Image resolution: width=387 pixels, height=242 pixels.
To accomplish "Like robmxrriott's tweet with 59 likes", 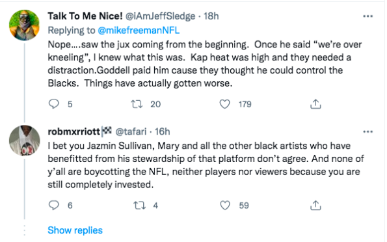I will [x=224, y=205].
